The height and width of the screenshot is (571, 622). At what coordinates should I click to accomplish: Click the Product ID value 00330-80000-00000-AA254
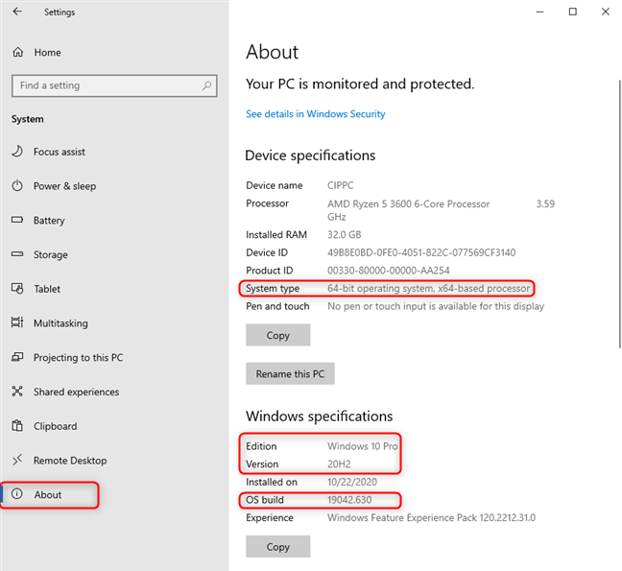pos(389,270)
